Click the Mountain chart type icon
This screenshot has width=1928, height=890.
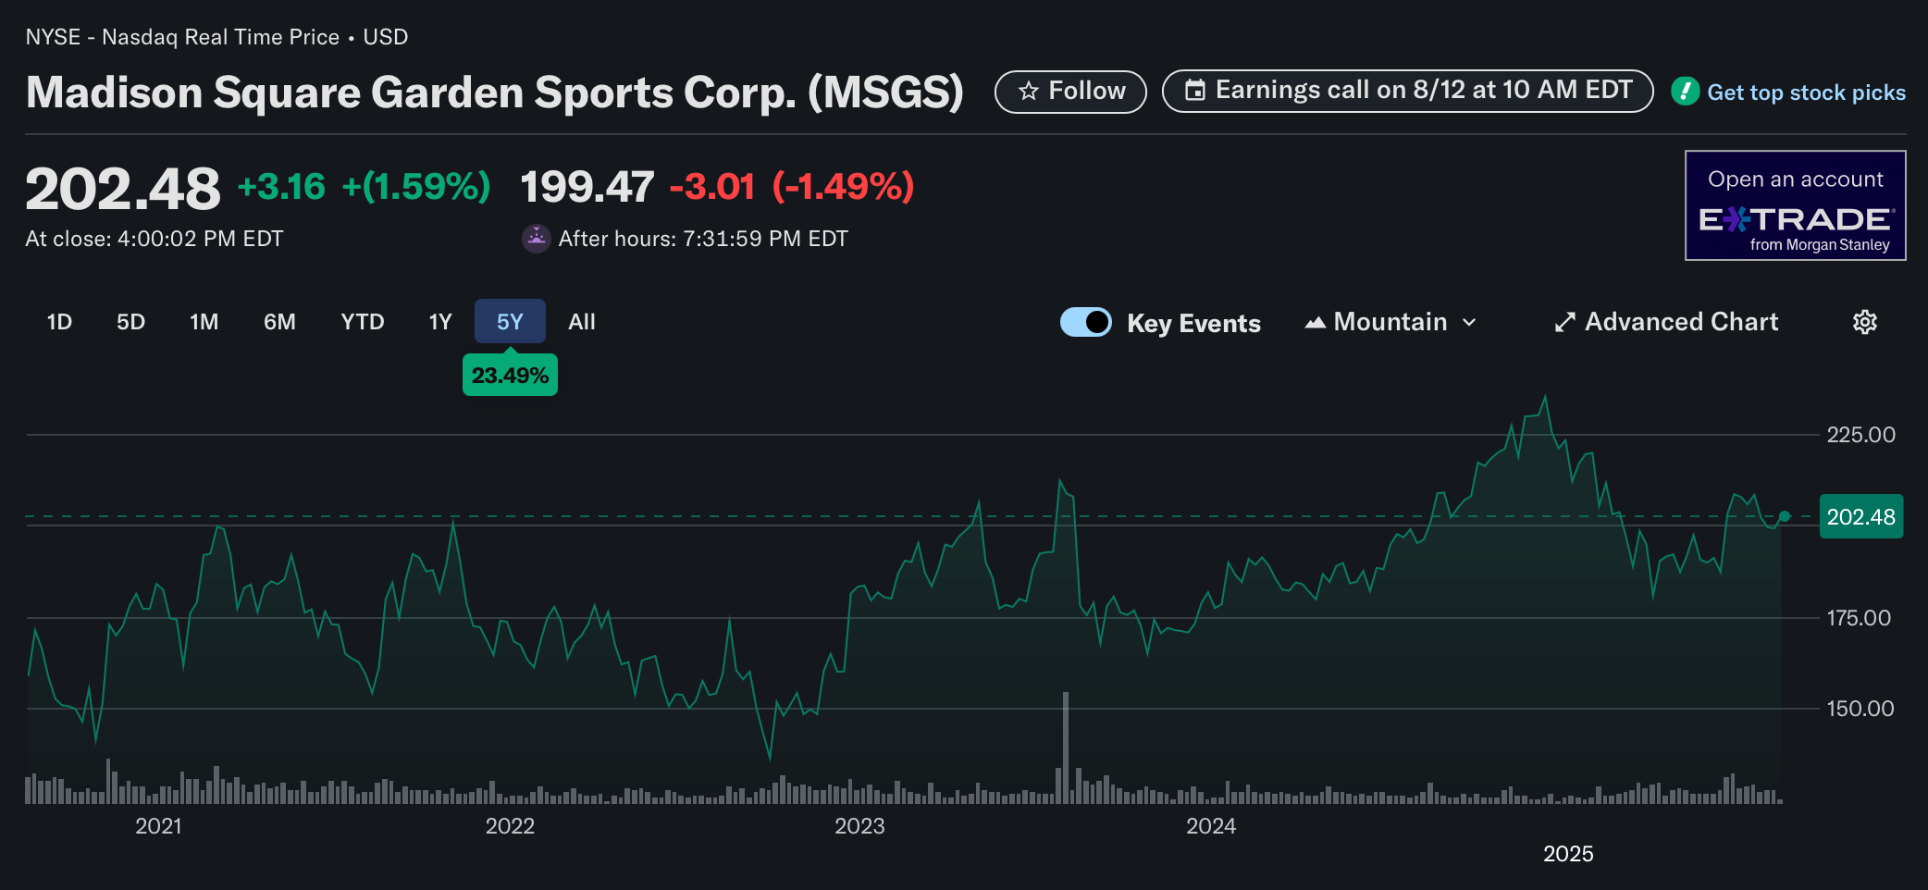tap(1315, 323)
